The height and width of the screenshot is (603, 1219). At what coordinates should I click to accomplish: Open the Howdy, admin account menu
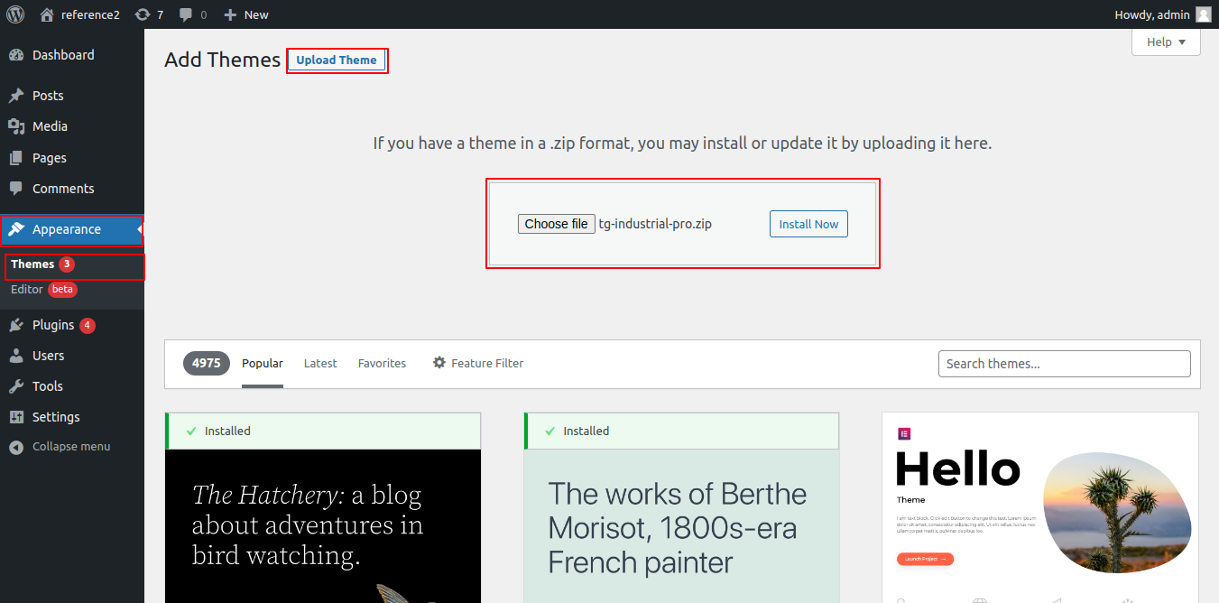click(1151, 14)
